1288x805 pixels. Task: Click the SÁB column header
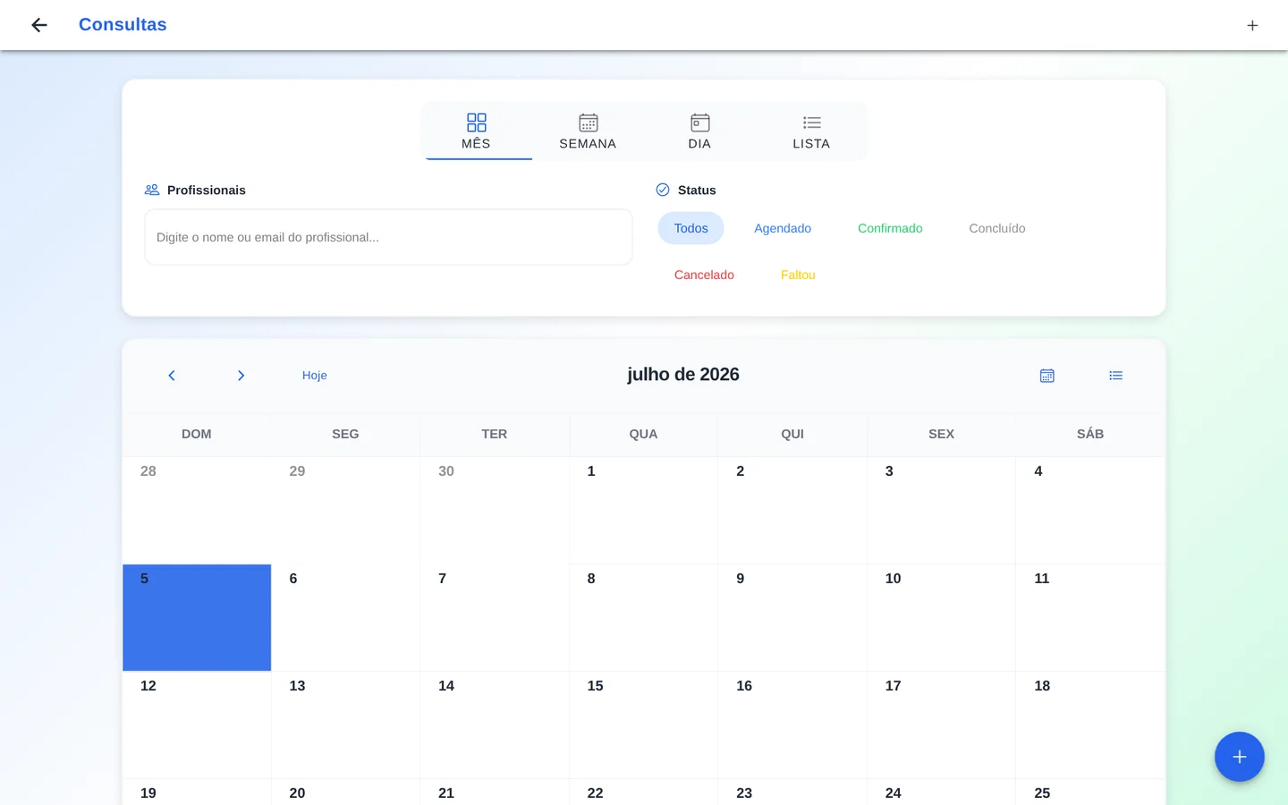click(1090, 434)
